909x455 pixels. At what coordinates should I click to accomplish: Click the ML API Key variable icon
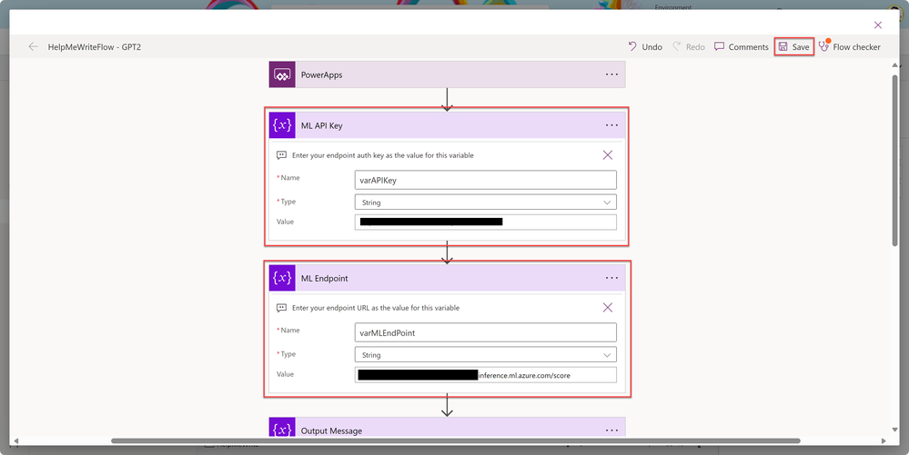pyautogui.click(x=282, y=125)
